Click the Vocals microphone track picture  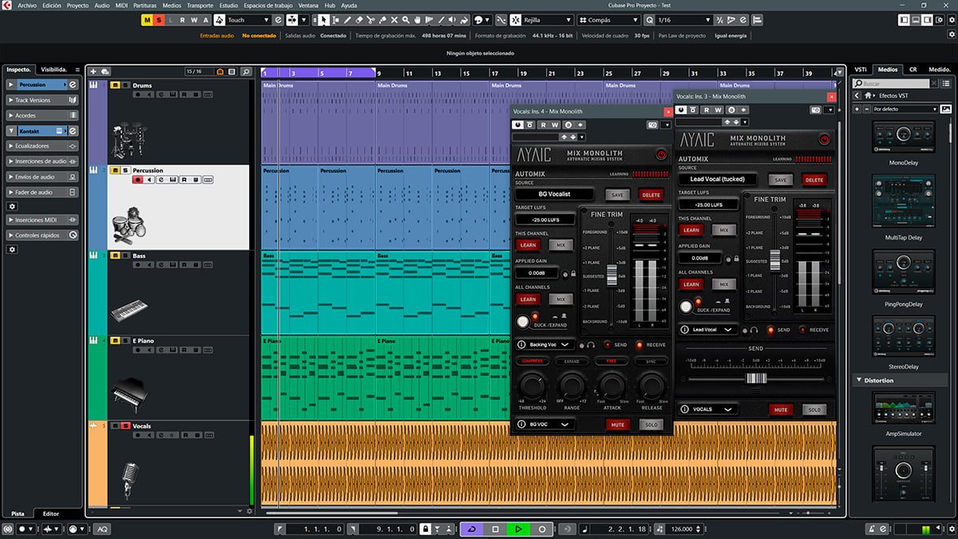point(129,480)
